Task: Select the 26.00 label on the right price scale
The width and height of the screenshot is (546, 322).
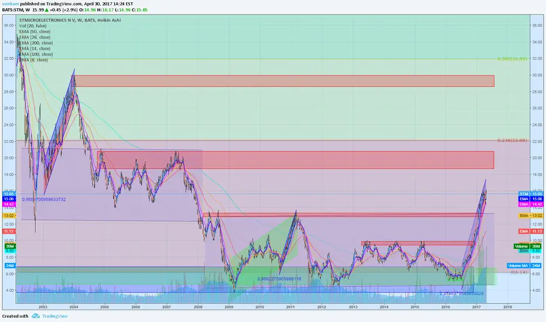Action: coord(537,108)
